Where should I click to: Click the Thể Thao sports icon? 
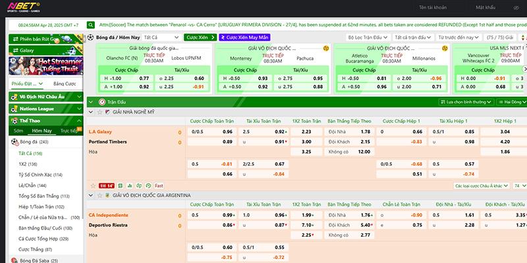pos(14,121)
